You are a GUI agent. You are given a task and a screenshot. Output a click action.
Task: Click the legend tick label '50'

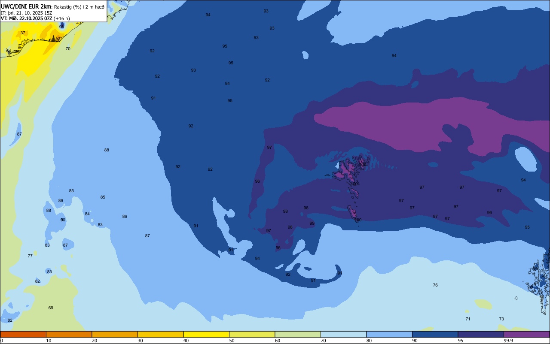tap(232, 341)
